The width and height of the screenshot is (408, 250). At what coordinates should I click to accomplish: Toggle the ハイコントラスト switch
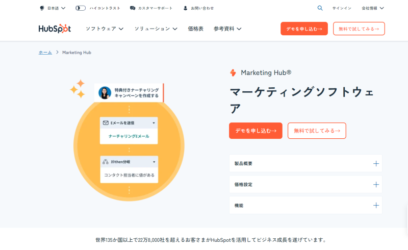[81, 8]
